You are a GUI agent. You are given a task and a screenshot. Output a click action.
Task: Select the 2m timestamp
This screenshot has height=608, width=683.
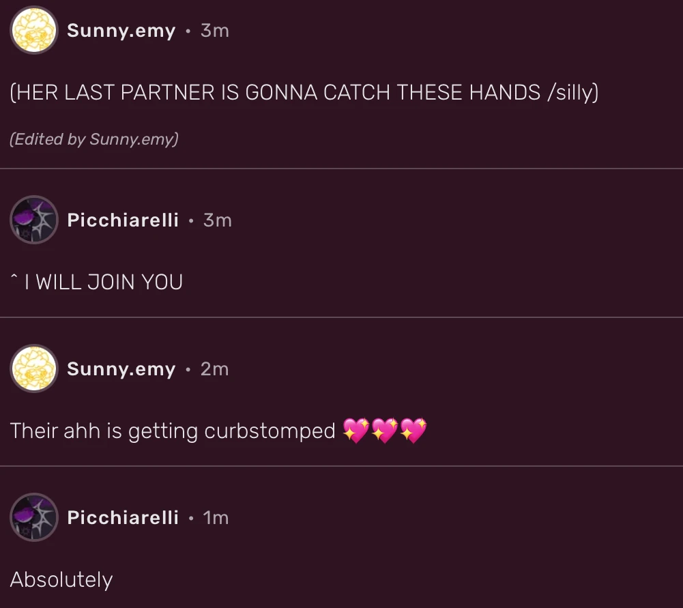tap(214, 369)
